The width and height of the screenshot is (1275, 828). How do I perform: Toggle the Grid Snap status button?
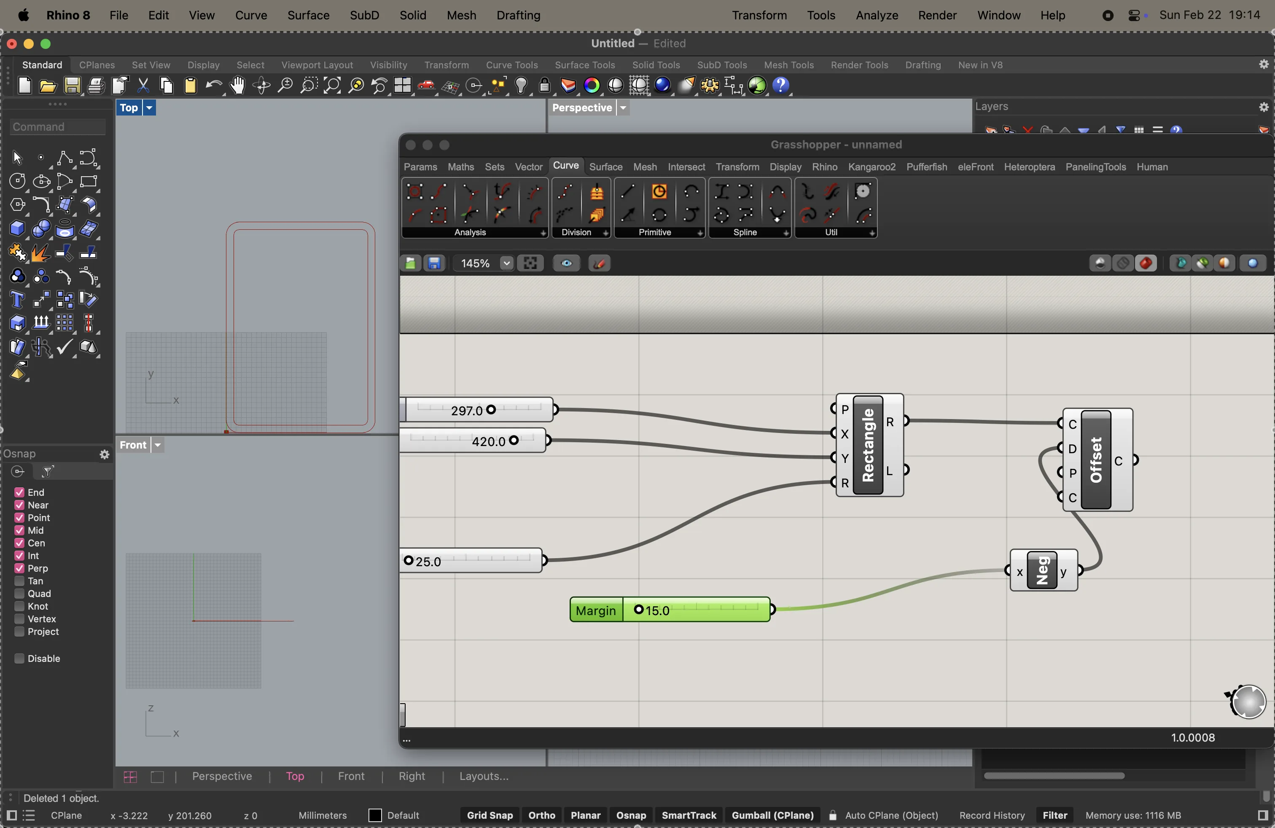pos(490,815)
